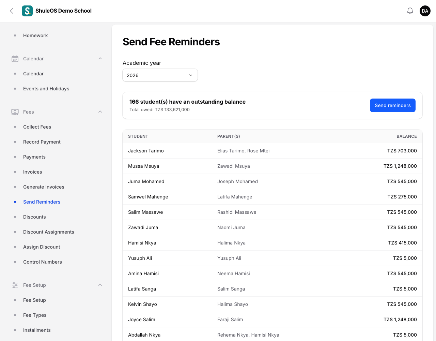The width and height of the screenshot is (436, 341).
Task: Go to Events and Holidays
Action: click(x=46, y=89)
